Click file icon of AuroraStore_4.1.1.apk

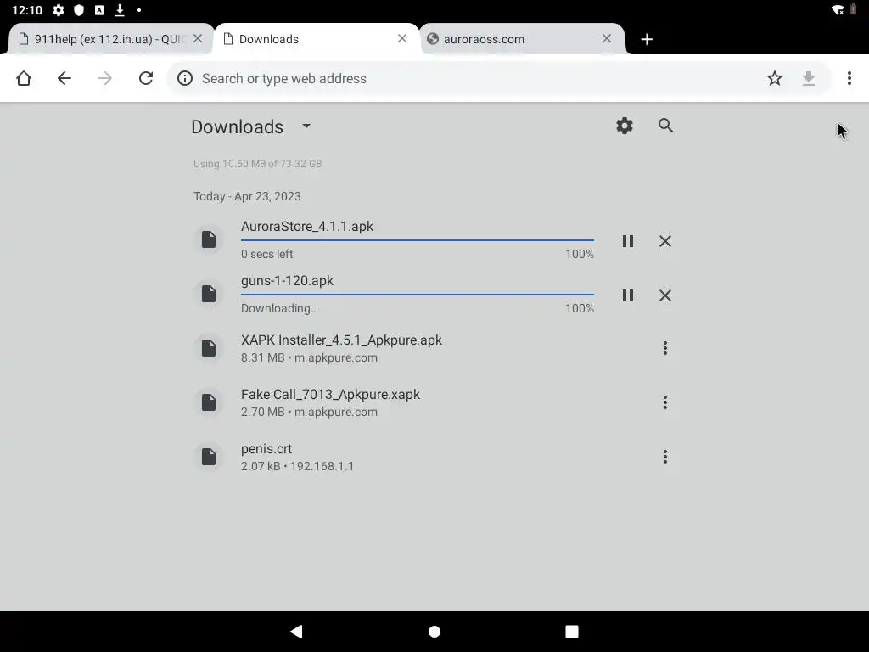[209, 239]
